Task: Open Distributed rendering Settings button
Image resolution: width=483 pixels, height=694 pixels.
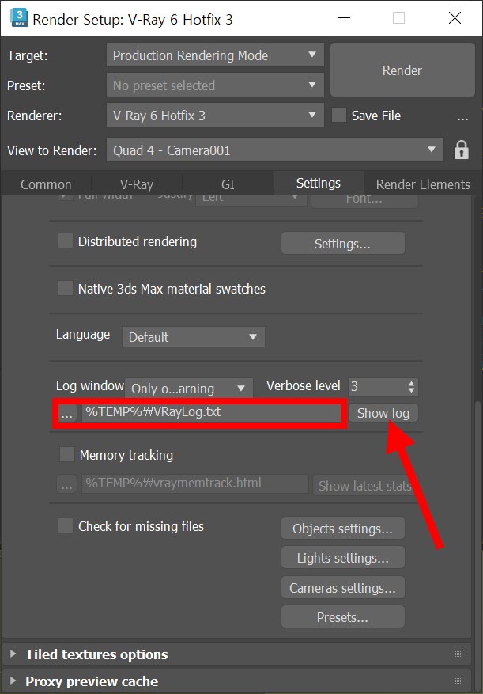Action: (x=343, y=244)
